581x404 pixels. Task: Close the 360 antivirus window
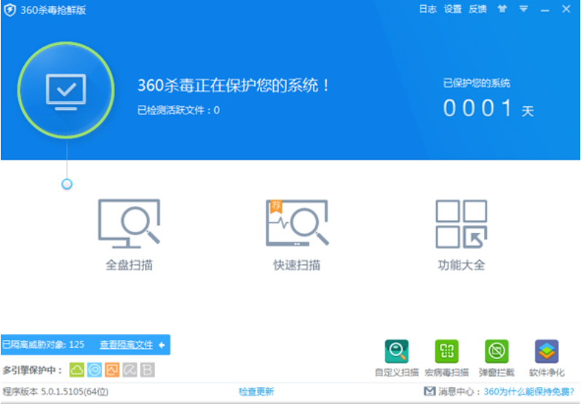tap(566, 9)
